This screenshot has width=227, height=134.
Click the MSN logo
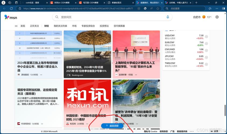(11, 17)
